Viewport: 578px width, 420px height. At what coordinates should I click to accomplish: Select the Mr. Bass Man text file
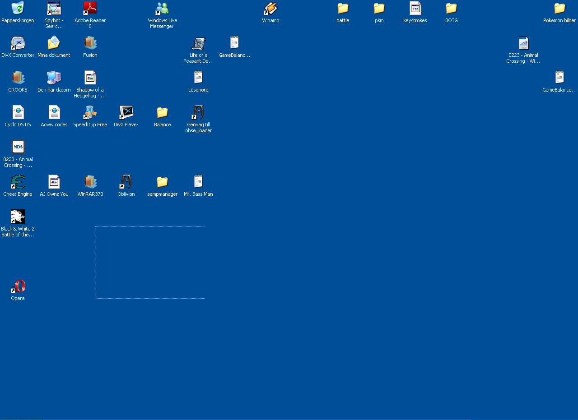(x=198, y=182)
